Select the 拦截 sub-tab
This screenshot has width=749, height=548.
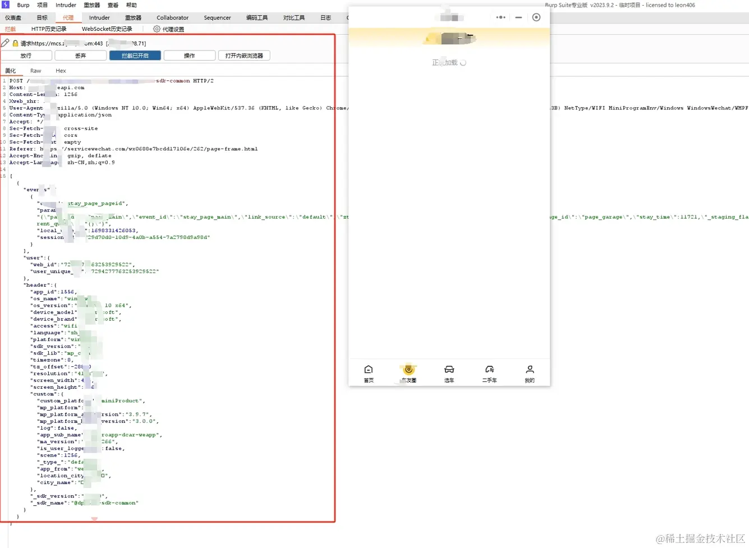pyautogui.click(x=10, y=29)
